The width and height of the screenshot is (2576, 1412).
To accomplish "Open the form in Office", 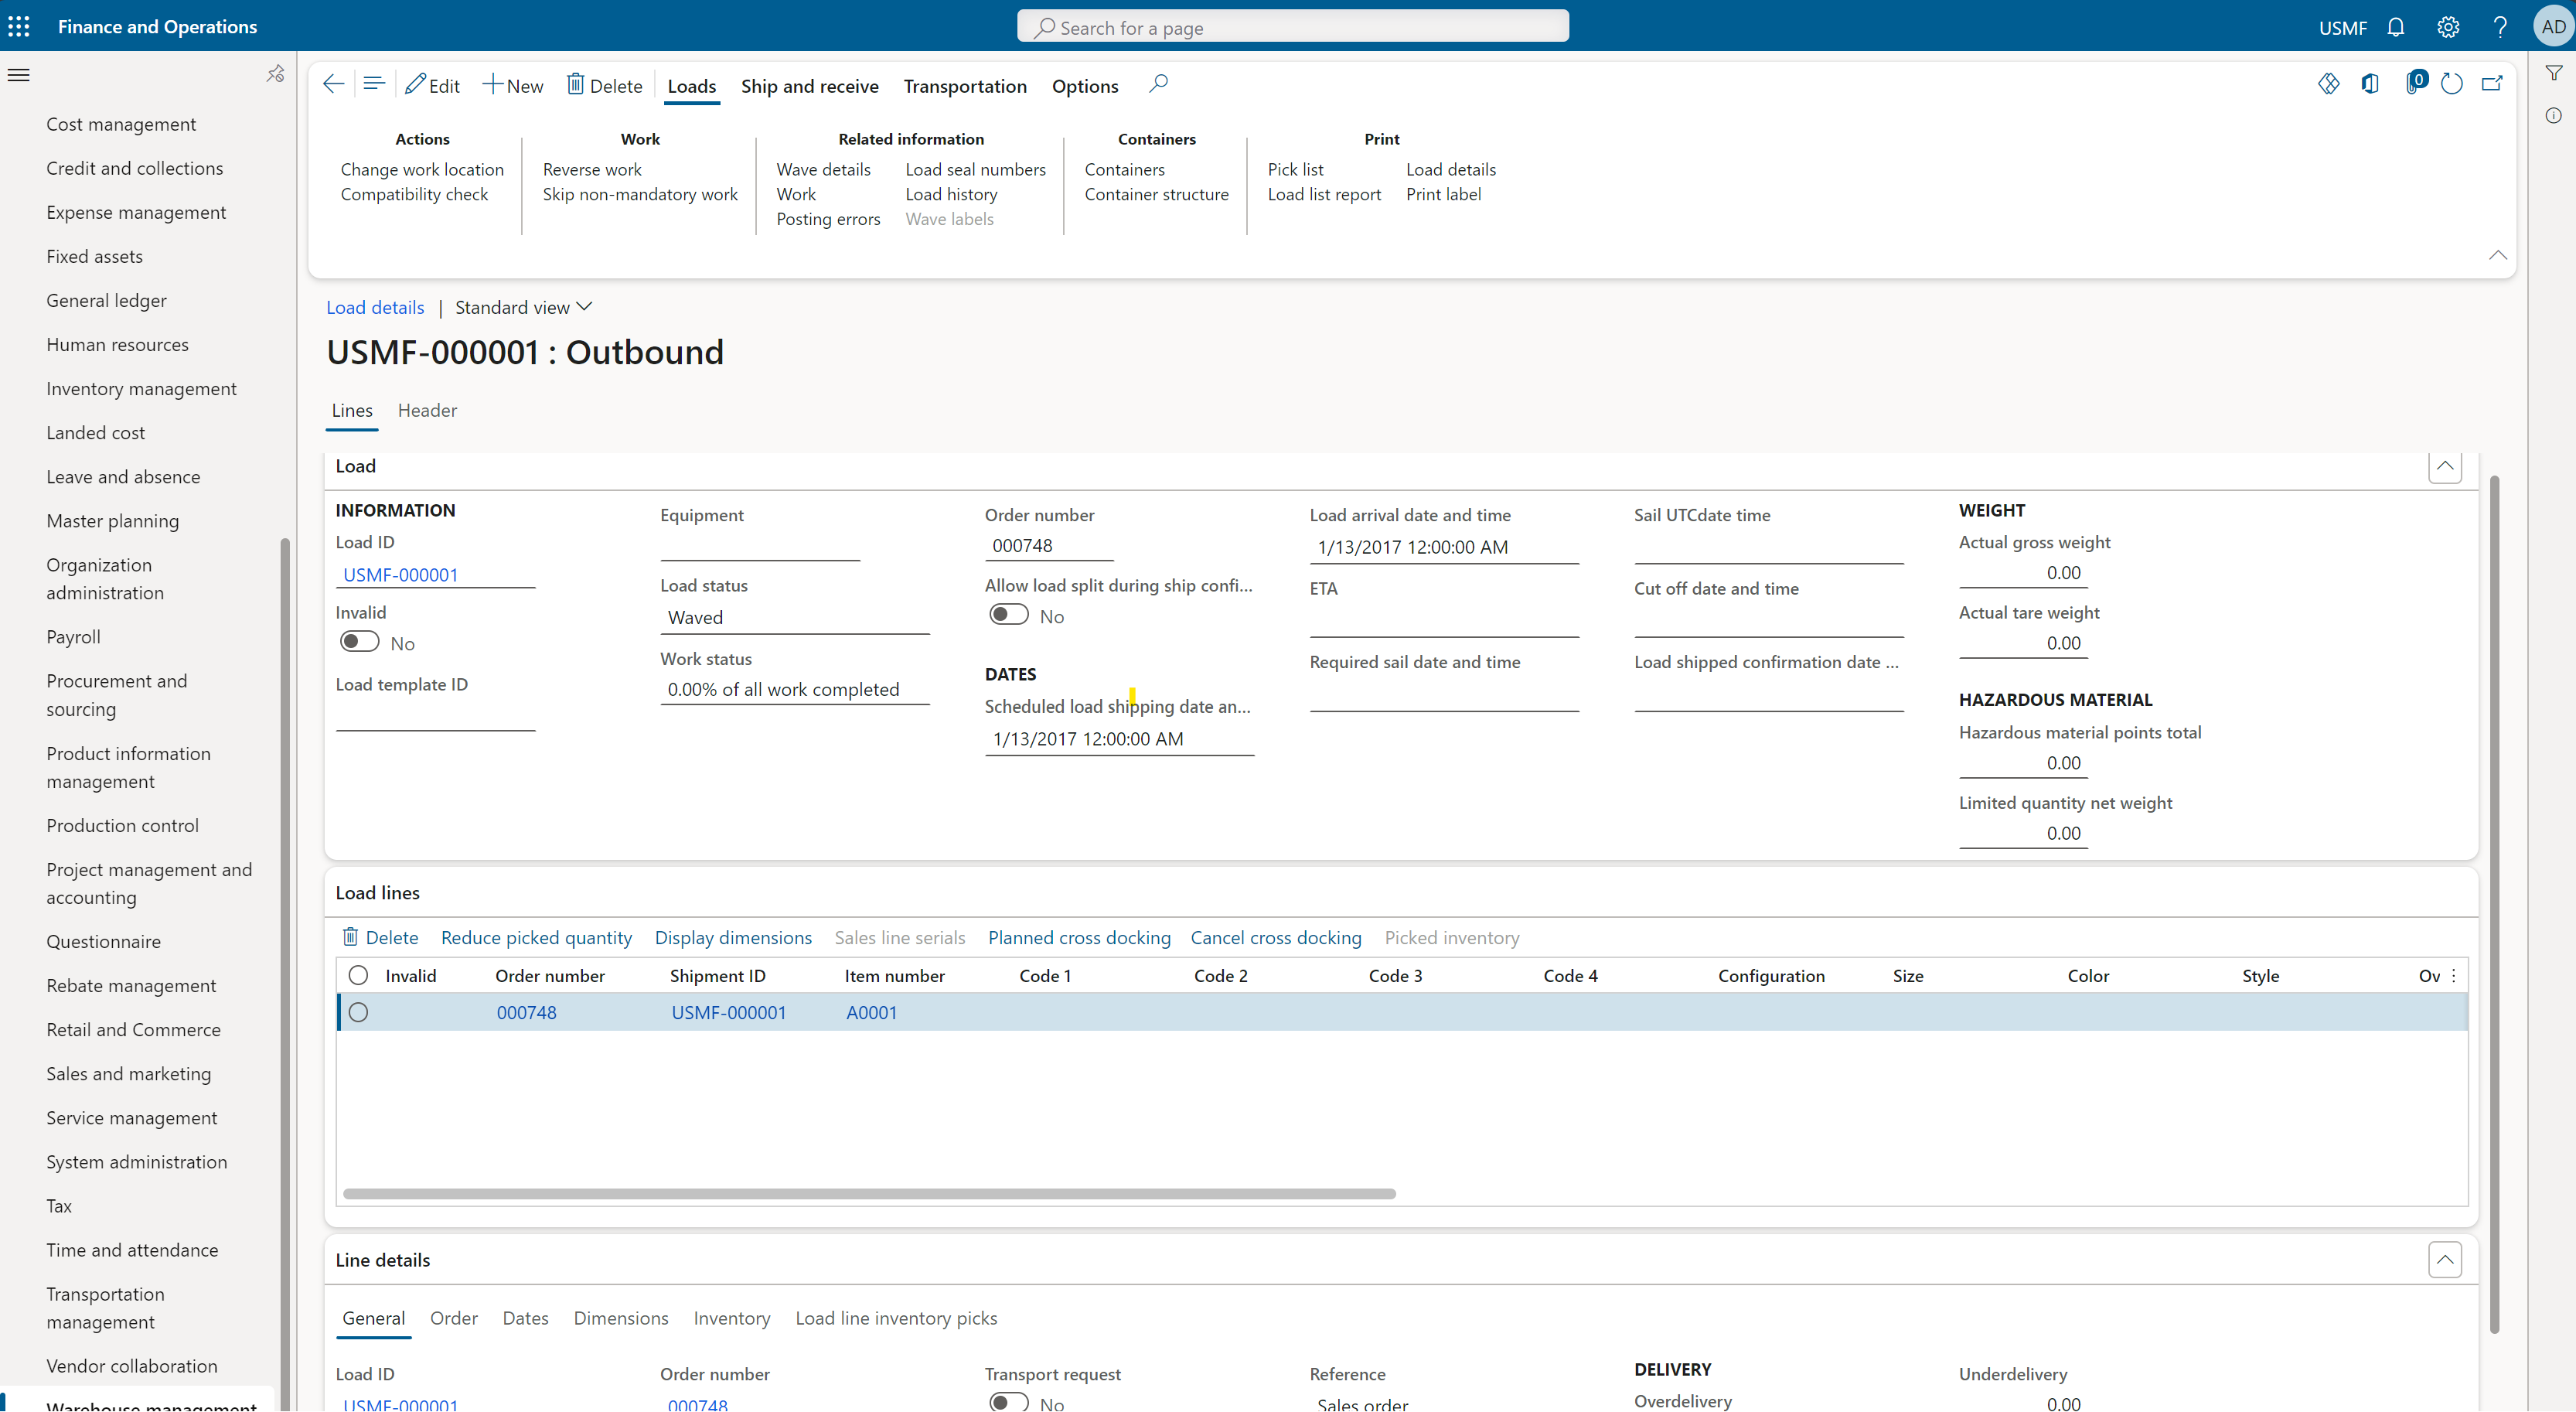I will 2371,84.
